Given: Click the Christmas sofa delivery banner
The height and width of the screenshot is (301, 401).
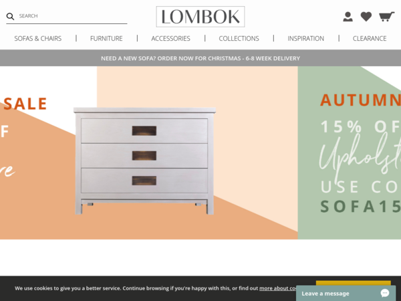Looking at the screenshot, I should click(x=200, y=58).
